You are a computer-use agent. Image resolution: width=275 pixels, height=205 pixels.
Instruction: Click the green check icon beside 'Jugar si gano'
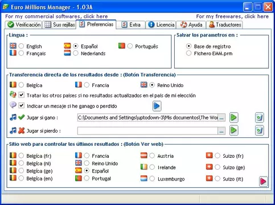click(22, 117)
